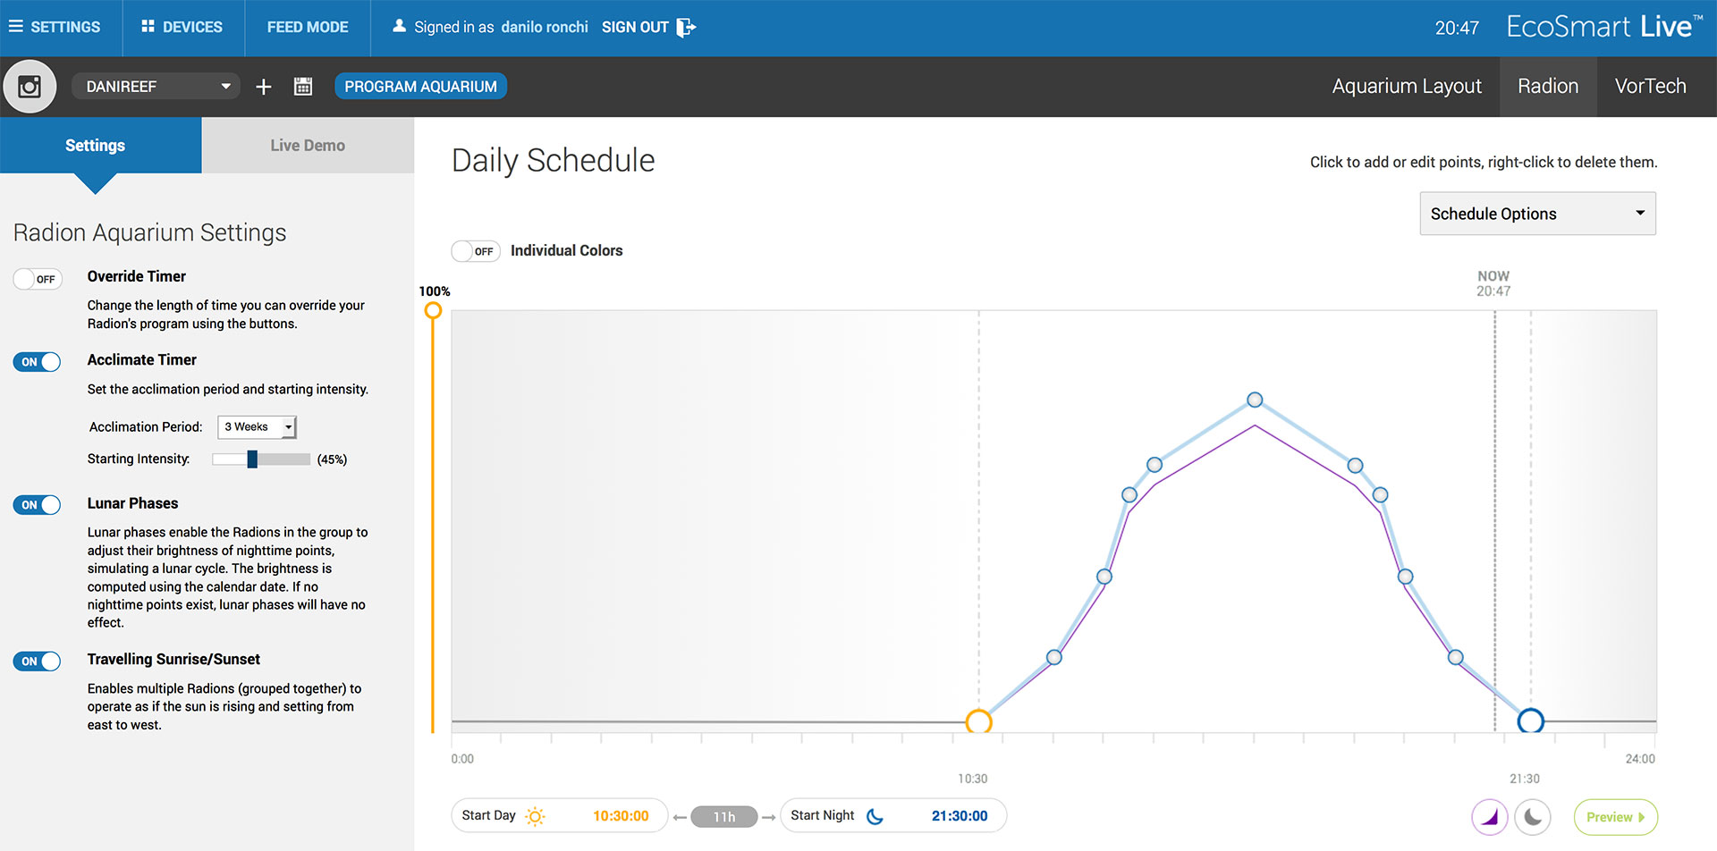Image resolution: width=1717 pixels, height=851 pixels.
Task: Click the SIGN OUT link
Action: (x=635, y=27)
